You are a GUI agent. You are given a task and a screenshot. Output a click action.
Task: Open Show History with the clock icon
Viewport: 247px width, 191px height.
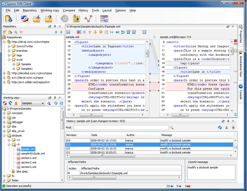(x=65, y=18)
